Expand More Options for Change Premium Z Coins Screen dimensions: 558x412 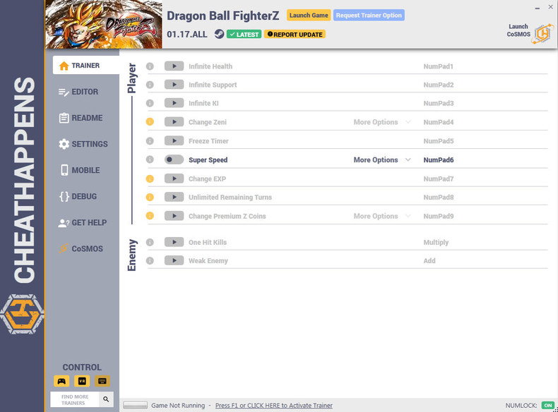point(382,216)
